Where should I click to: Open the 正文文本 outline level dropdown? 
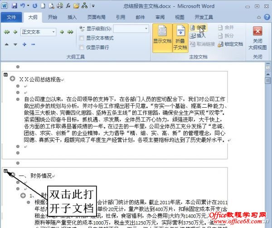(53, 32)
